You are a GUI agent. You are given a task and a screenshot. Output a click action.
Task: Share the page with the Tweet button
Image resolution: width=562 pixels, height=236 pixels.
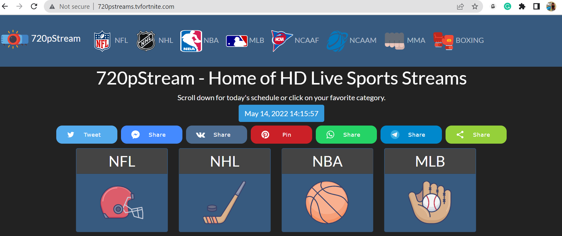(x=87, y=135)
